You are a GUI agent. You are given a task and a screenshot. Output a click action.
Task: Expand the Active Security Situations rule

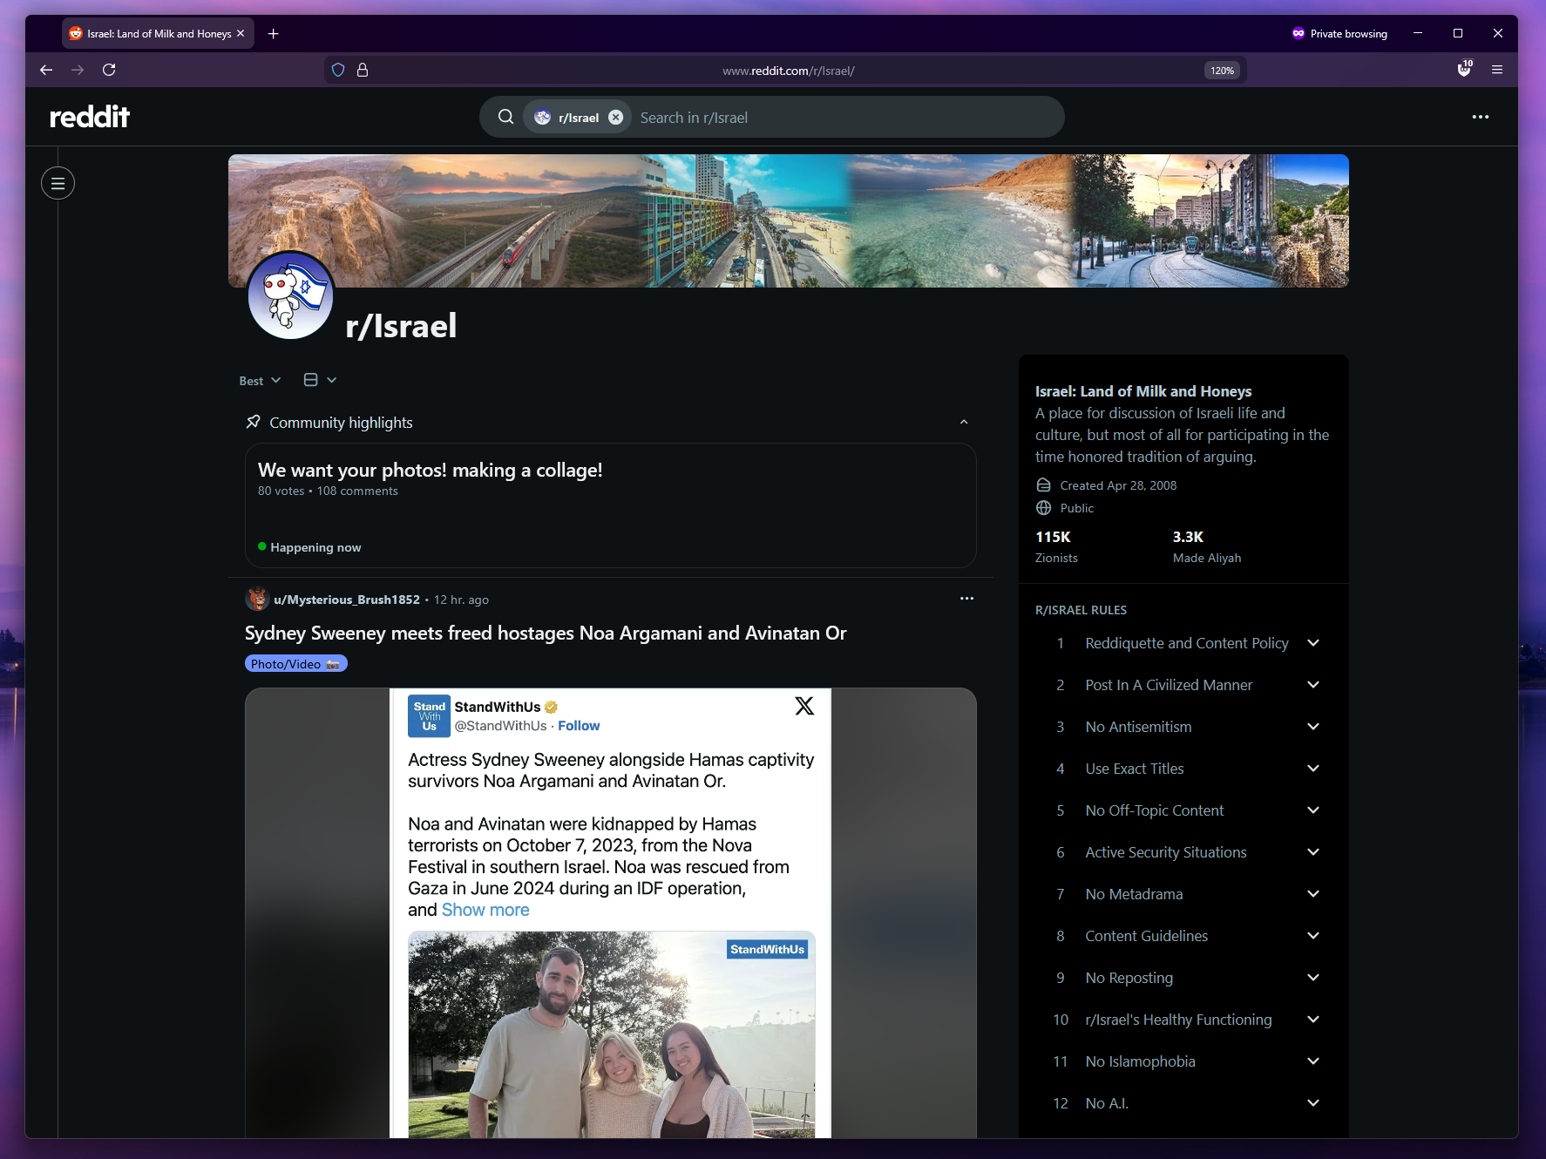tap(1313, 852)
